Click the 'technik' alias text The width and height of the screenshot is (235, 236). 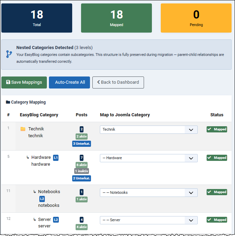point(36,136)
